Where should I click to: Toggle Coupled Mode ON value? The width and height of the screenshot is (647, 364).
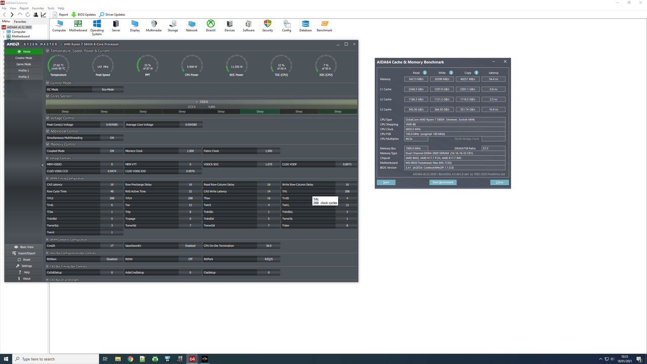tap(112, 151)
